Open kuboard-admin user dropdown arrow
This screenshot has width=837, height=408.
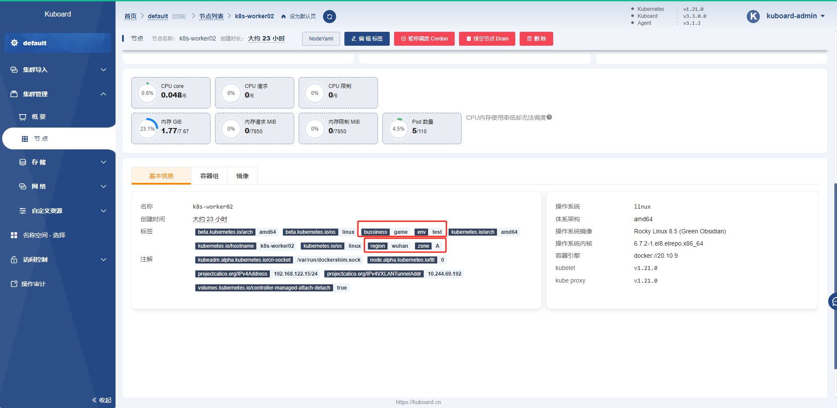(x=823, y=16)
